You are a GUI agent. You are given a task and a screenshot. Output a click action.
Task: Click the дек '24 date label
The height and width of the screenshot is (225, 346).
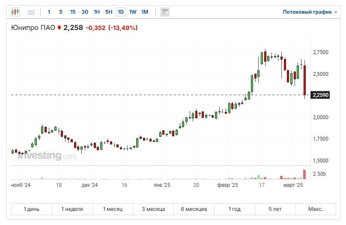[x=89, y=185]
